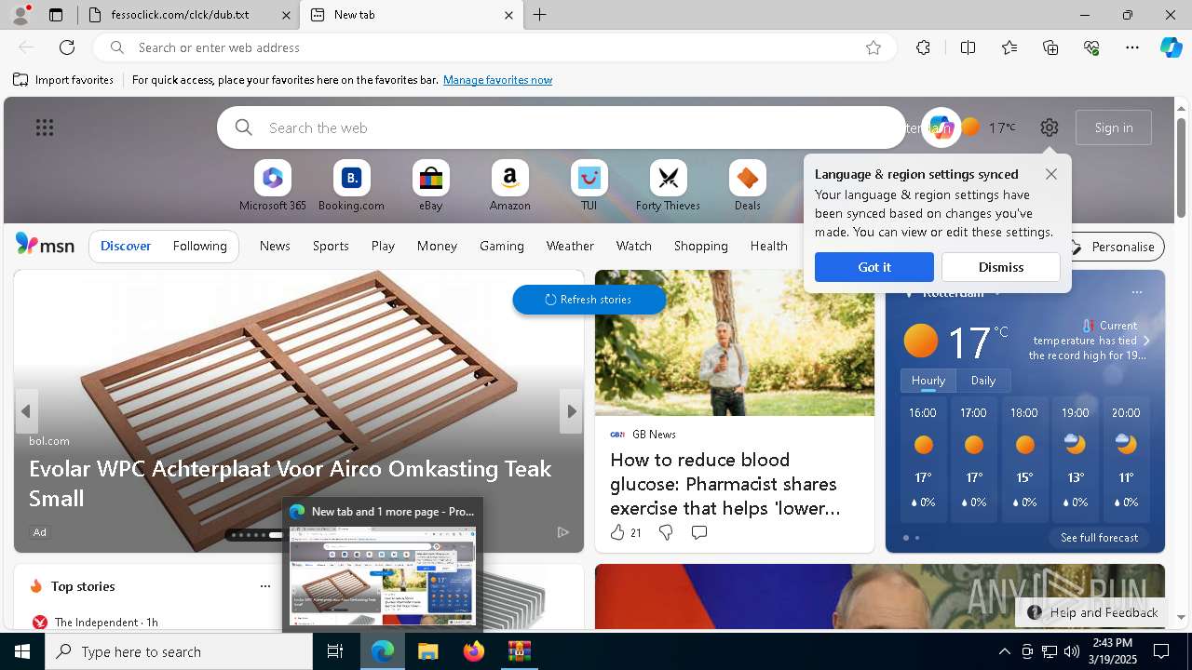Open the Favorites list icon
1192x670 pixels.
point(1009,47)
